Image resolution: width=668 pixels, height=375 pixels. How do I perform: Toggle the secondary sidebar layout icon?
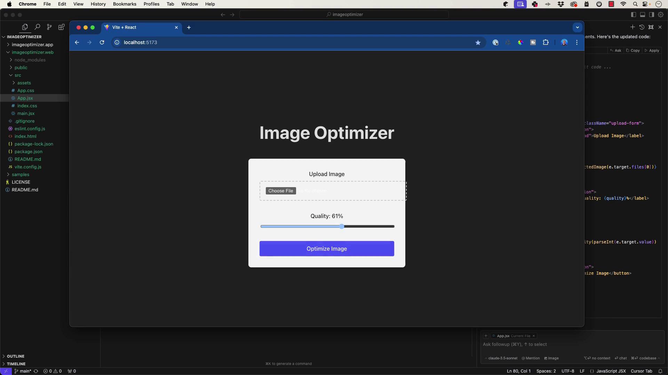pyautogui.click(x=652, y=15)
